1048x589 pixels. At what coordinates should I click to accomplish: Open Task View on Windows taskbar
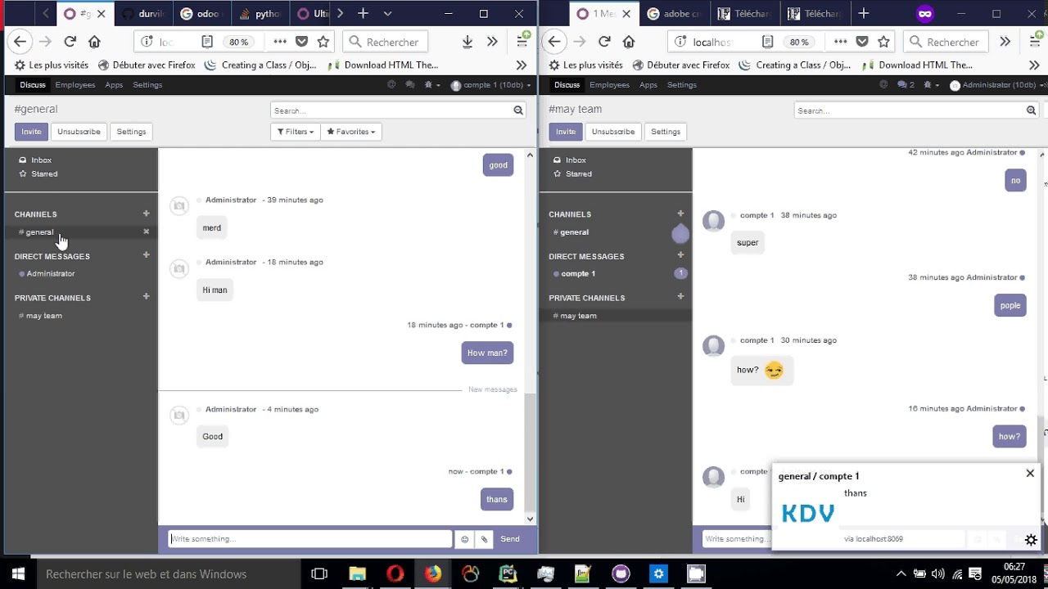(x=319, y=574)
